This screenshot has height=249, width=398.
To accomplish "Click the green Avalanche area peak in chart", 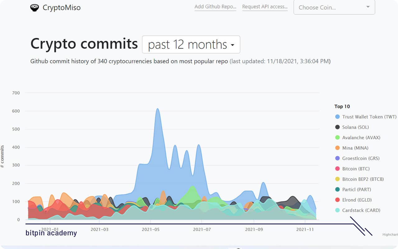I will click(x=193, y=187).
